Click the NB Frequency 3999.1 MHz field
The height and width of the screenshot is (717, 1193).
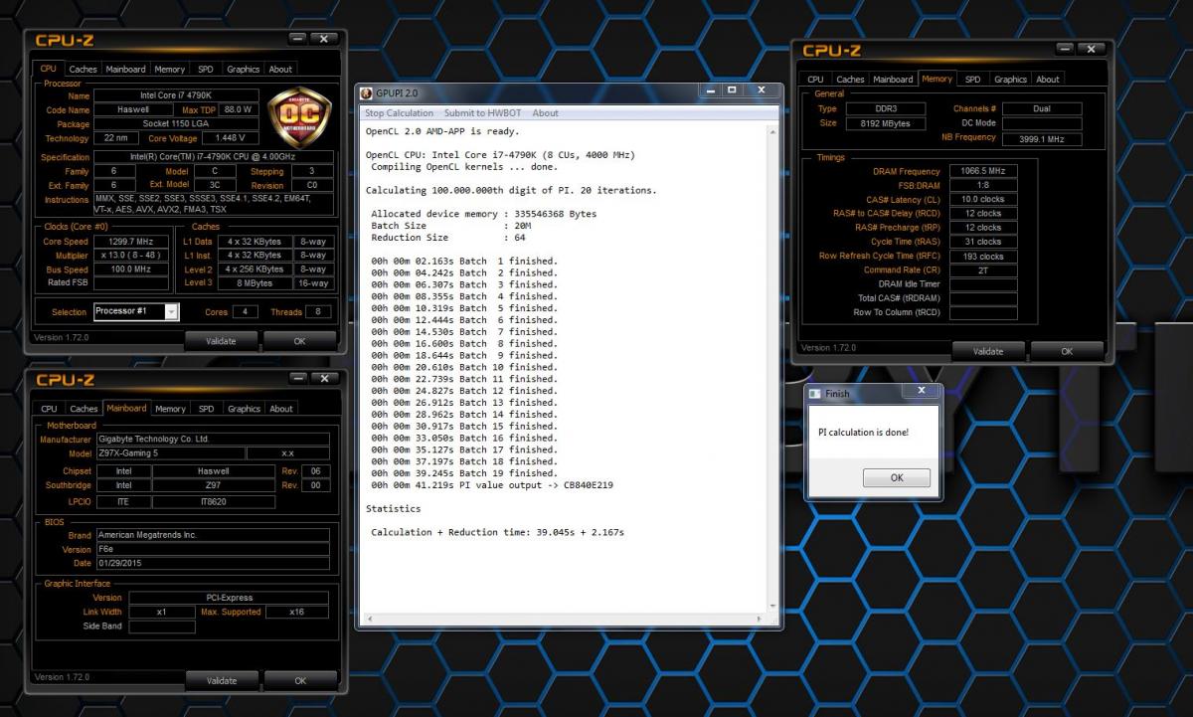pos(1042,139)
